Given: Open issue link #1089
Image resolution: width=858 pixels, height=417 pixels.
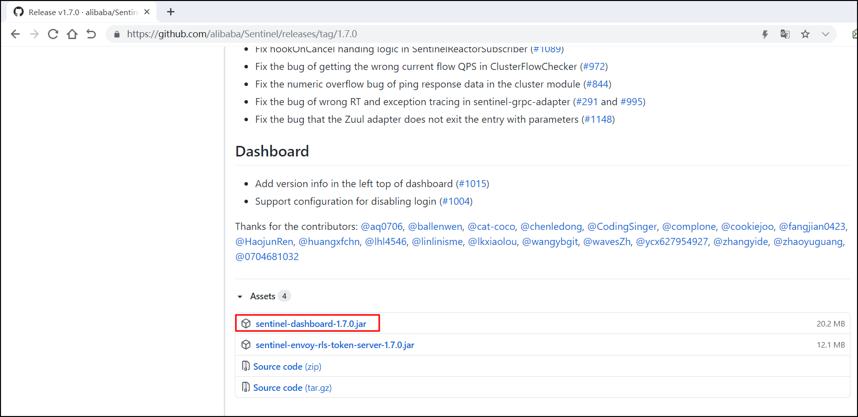Looking at the screenshot, I should pyautogui.click(x=547, y=50).
